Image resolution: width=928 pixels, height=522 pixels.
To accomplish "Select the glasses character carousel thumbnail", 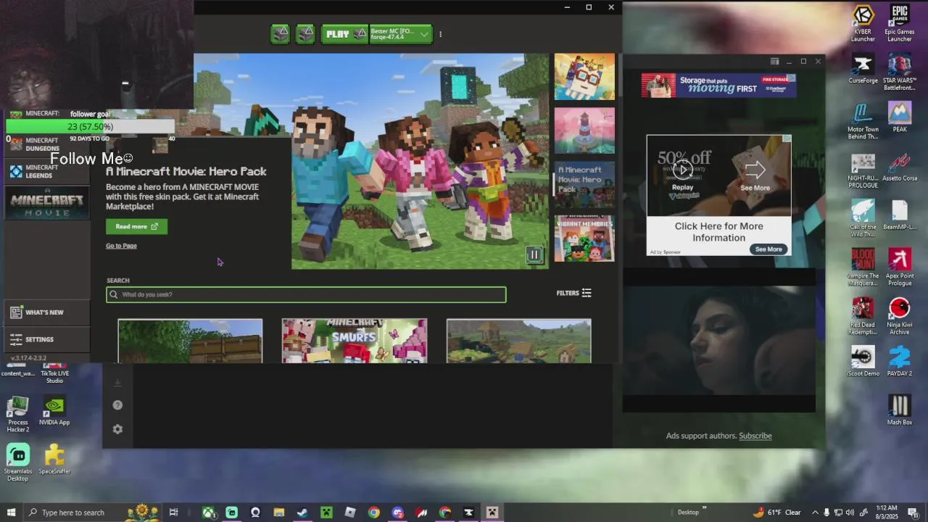I will [584, 77].
